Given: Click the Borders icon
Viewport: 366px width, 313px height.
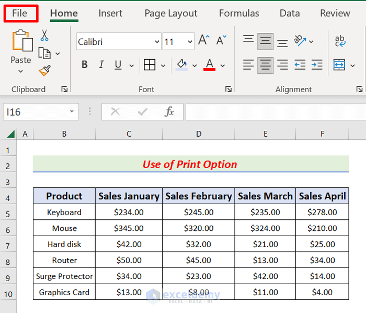Looking at the screenshot, I should point(150,65).
